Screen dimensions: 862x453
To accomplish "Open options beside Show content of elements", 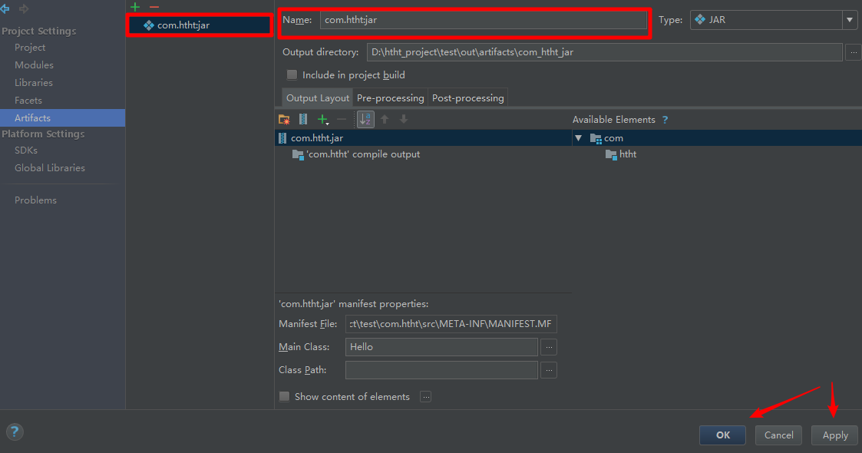I will point(425,396).
